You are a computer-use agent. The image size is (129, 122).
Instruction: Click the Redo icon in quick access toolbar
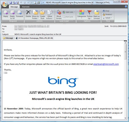pyautogui.click(x=25, y=3)
